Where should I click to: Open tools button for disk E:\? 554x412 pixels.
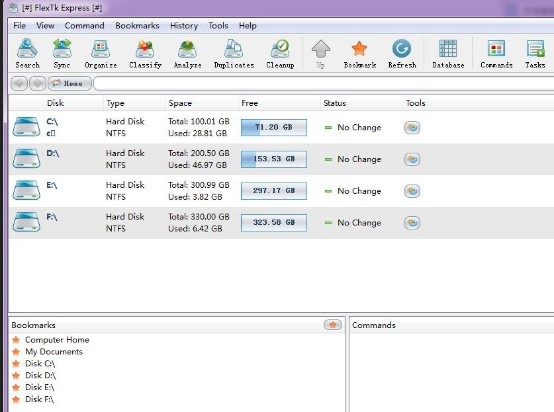pos(412,191)
